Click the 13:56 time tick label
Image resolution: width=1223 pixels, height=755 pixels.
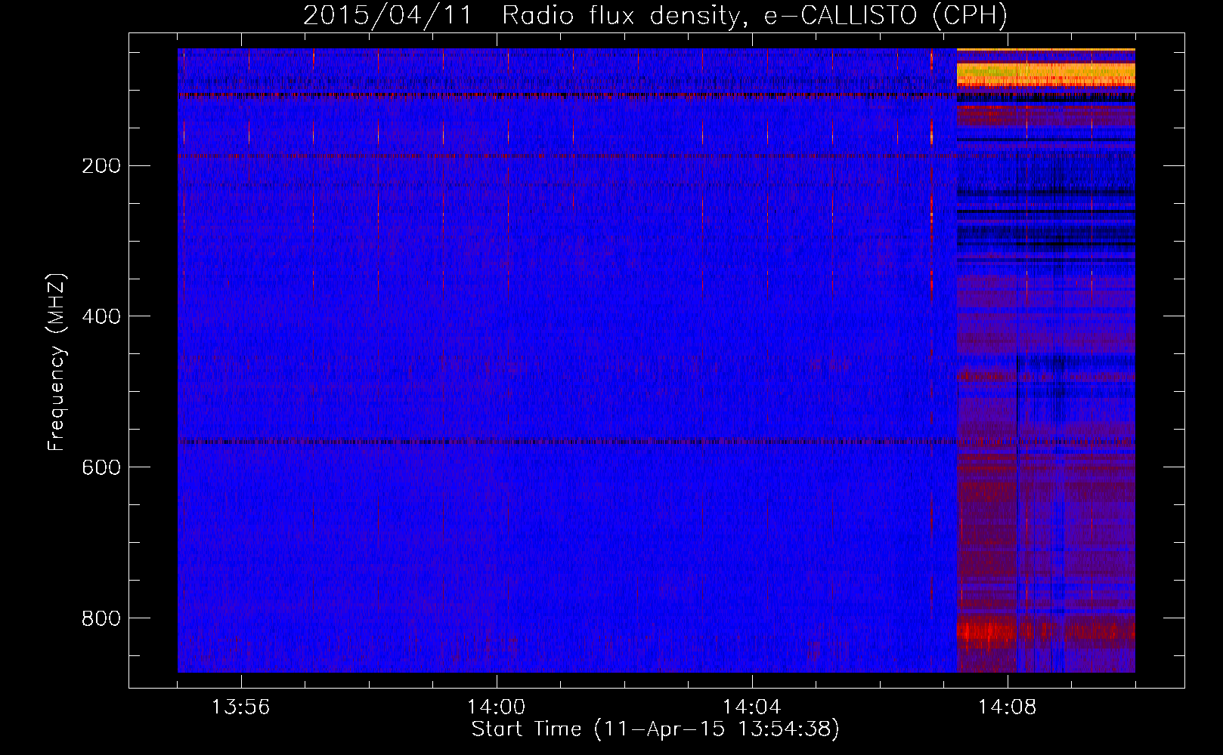click(240, 707)
